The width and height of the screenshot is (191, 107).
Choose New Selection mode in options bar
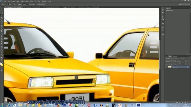pyautogui.click(x=7, y=4)
